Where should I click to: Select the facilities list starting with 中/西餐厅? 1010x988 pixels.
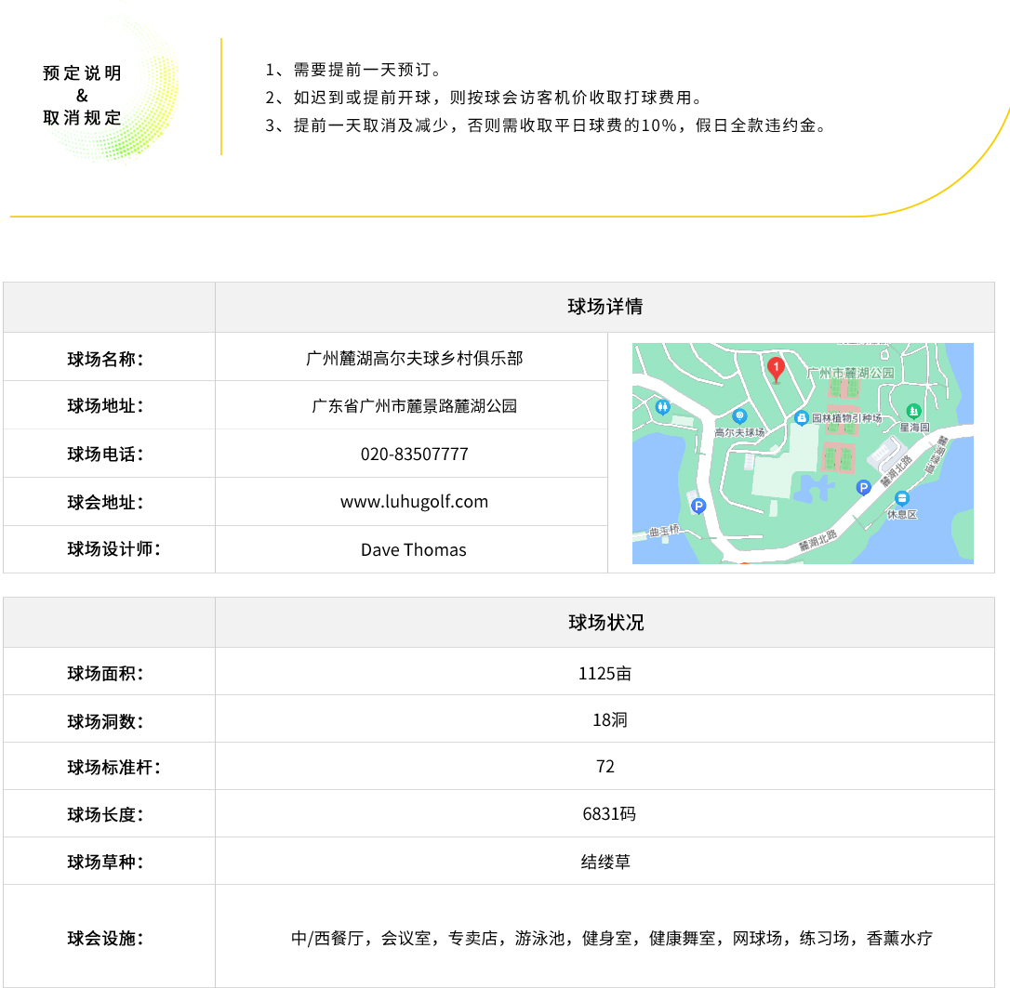coord(611,938)
